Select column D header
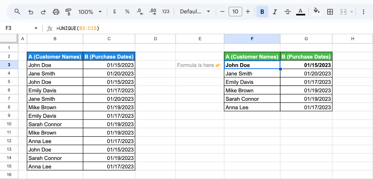The width and height of the screenshot is (373, 179). pos(155,39)
